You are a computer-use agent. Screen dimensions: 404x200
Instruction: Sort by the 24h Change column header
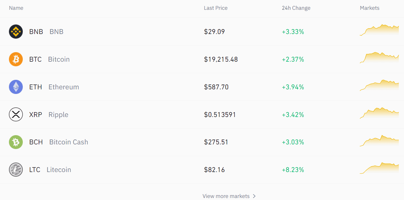pos(296,8)
